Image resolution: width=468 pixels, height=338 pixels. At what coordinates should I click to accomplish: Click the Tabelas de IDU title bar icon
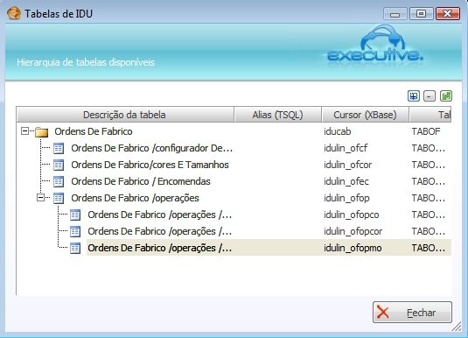[13, 13]
